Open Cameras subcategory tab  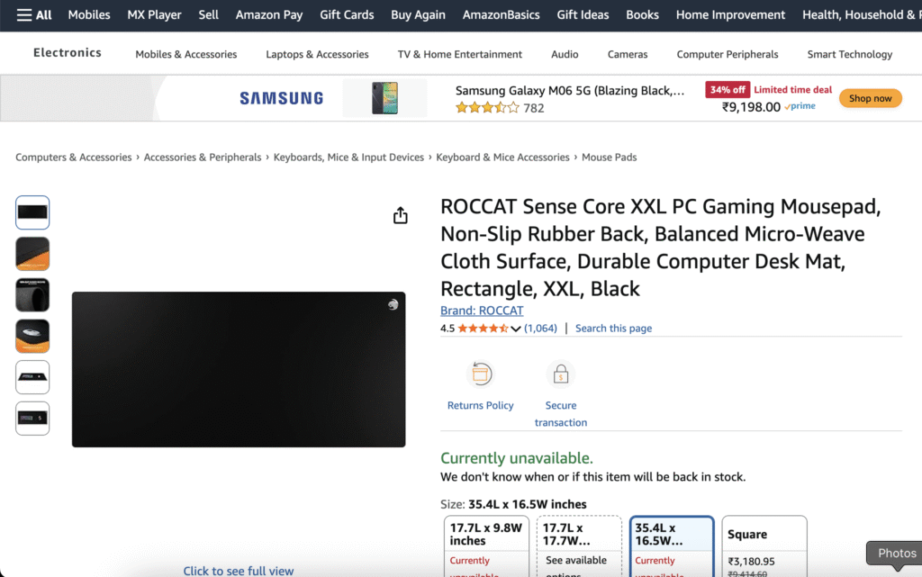click(628, 54)
